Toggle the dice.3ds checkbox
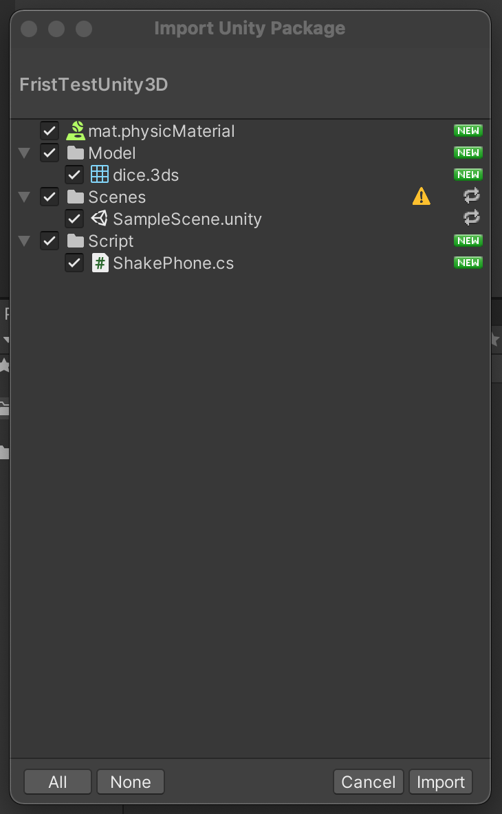Image resolution: width=502 pixels, height=814 pixels. (x=74, y=175)
